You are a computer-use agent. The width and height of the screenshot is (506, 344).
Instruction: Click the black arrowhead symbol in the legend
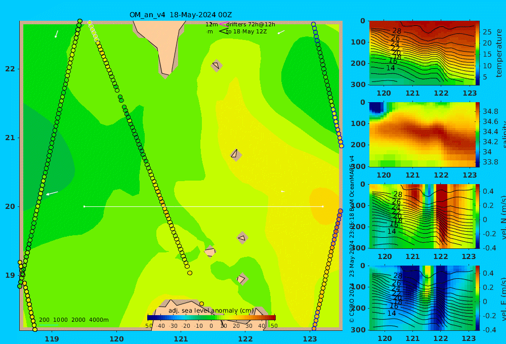point(224,31)
